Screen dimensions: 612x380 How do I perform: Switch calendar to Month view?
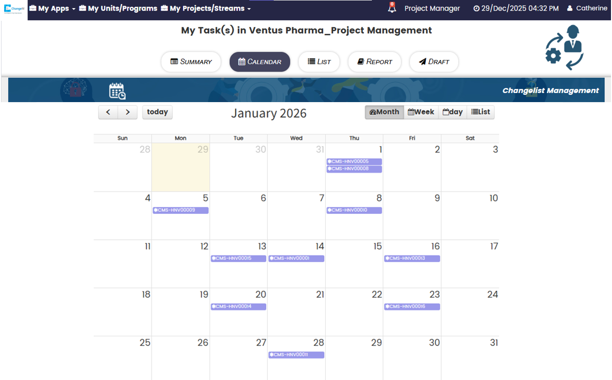pyautogui.click(x=384, y=112)
